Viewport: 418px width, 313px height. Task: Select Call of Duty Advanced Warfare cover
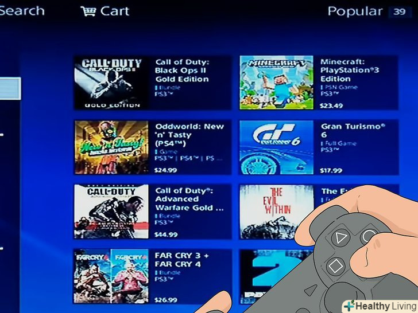(111, 212)
